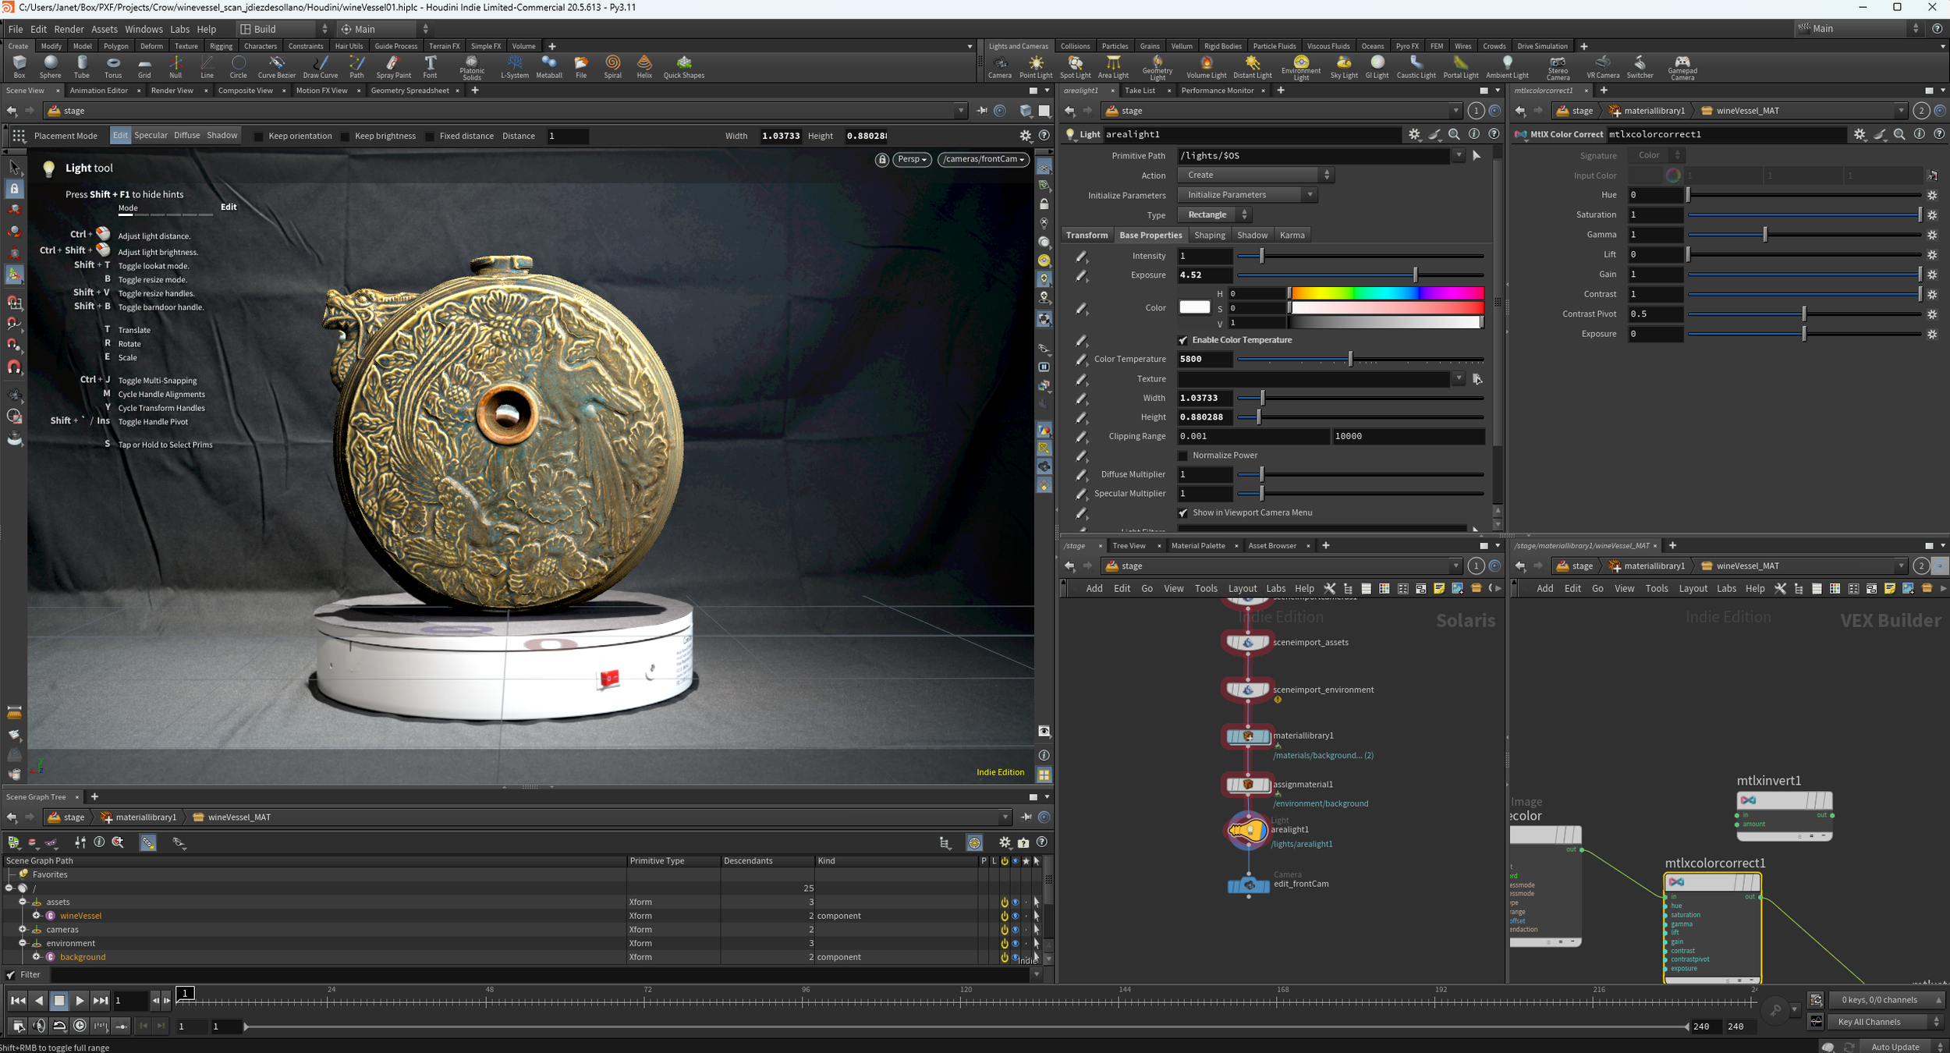The height and width of the screenshot is (1053, 1950).
Task: Add an Area Light from the shelf
Action: (x=1112, y=66)
